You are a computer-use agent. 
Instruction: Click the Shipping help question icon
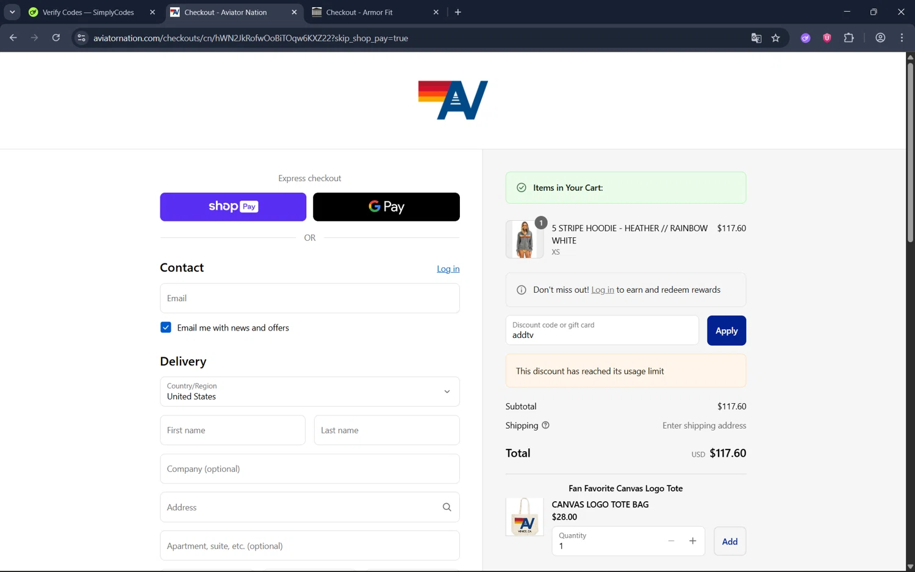(545, 426)
